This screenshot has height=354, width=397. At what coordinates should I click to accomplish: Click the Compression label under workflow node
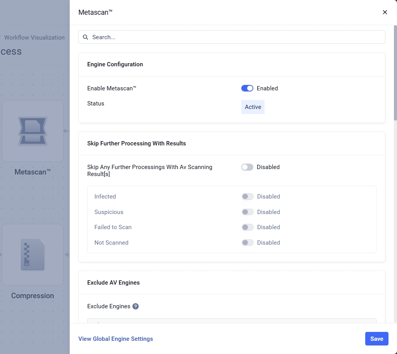click(33, 296)
